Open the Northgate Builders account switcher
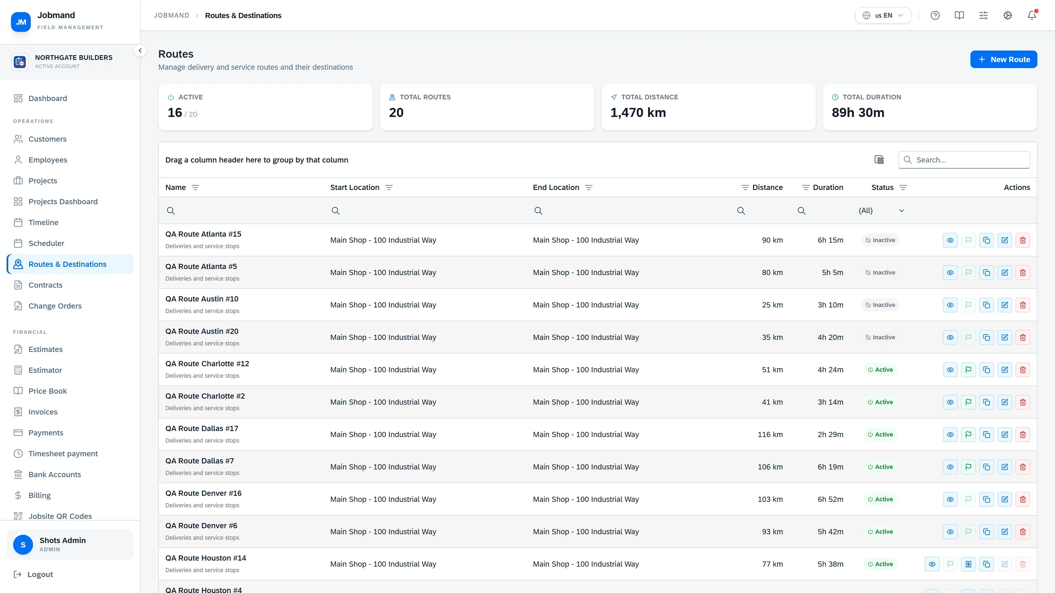The height and width of the screenshot is (593, 1055). [x=70, y=62]
